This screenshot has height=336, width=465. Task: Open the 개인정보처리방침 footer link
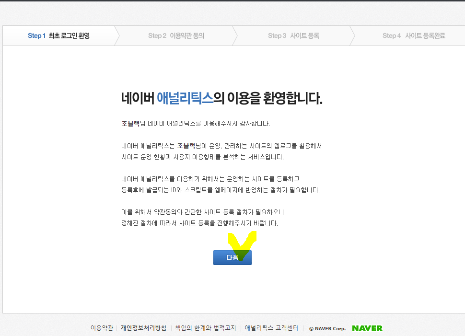click(x=143, y=328)
